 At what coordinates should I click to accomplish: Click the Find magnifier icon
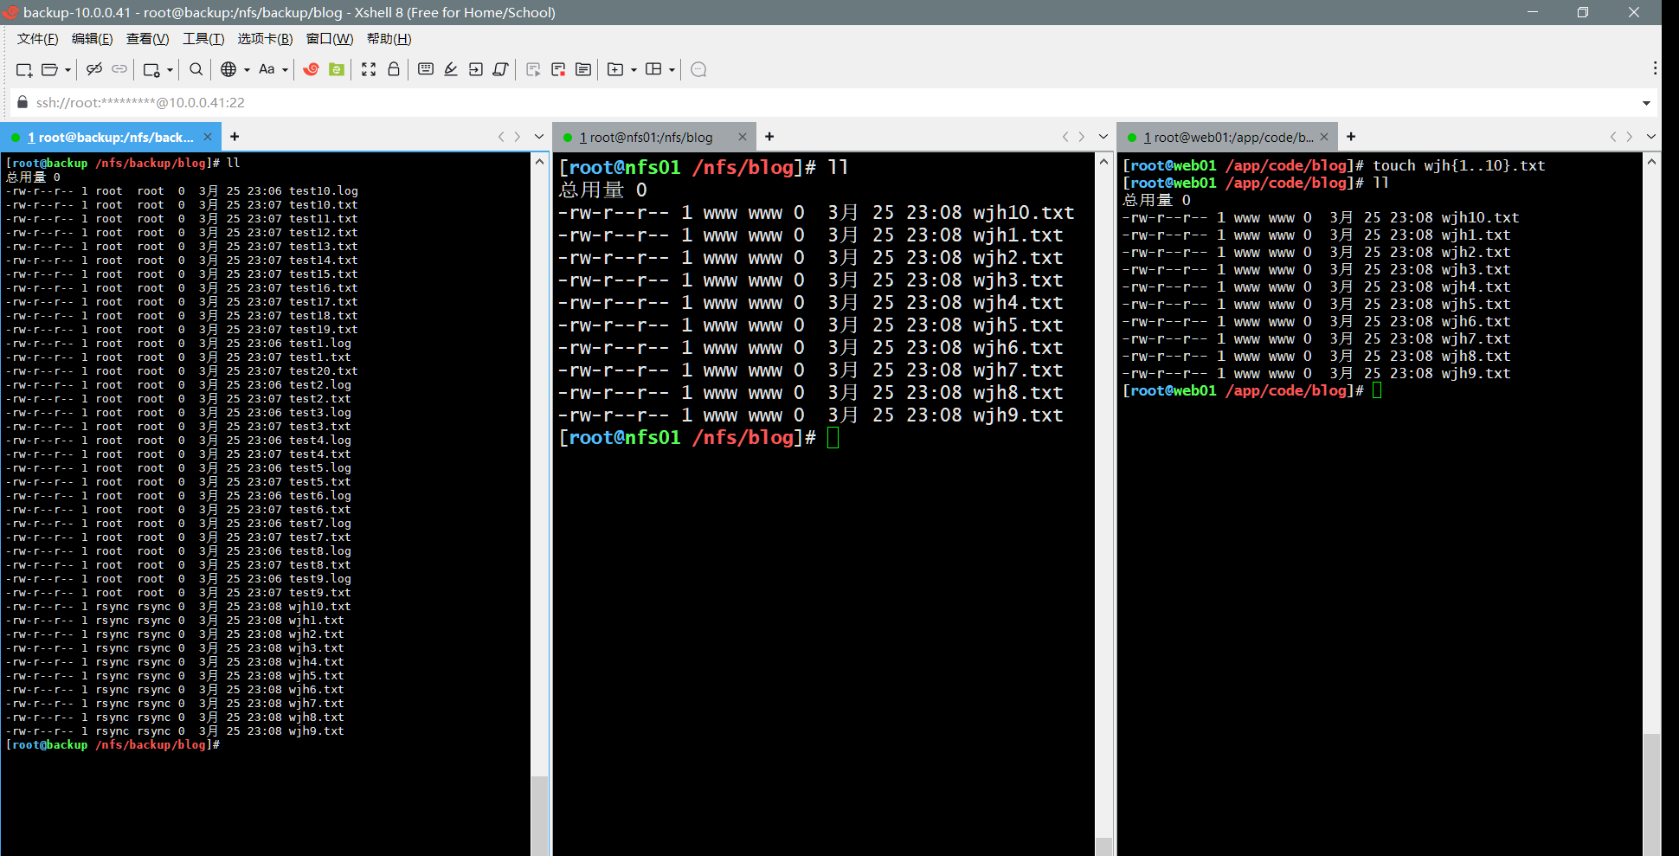click(x=196, y=69)
